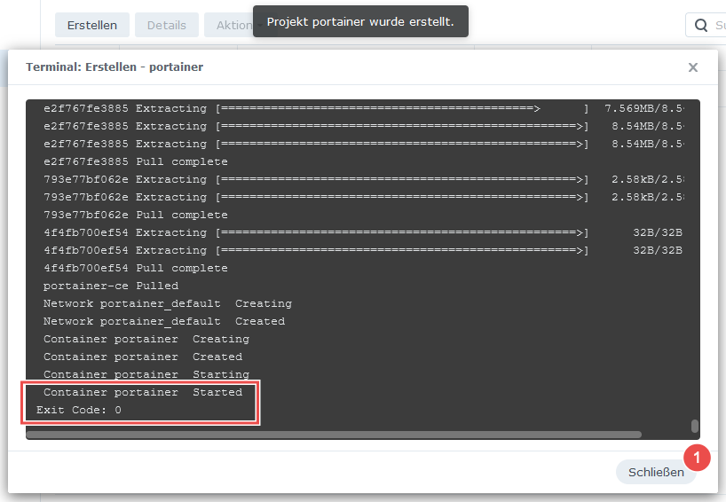Screen dimensions: 726x502
Task: Click '4f4fb700ef54 Pull complete' line
Action: pyautogui.click(x=136, y=269)
